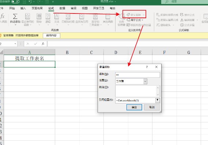Click the AutoSum sigma icon
The height and width of the screenshot is (145, 208).
[x=15, y=16]
